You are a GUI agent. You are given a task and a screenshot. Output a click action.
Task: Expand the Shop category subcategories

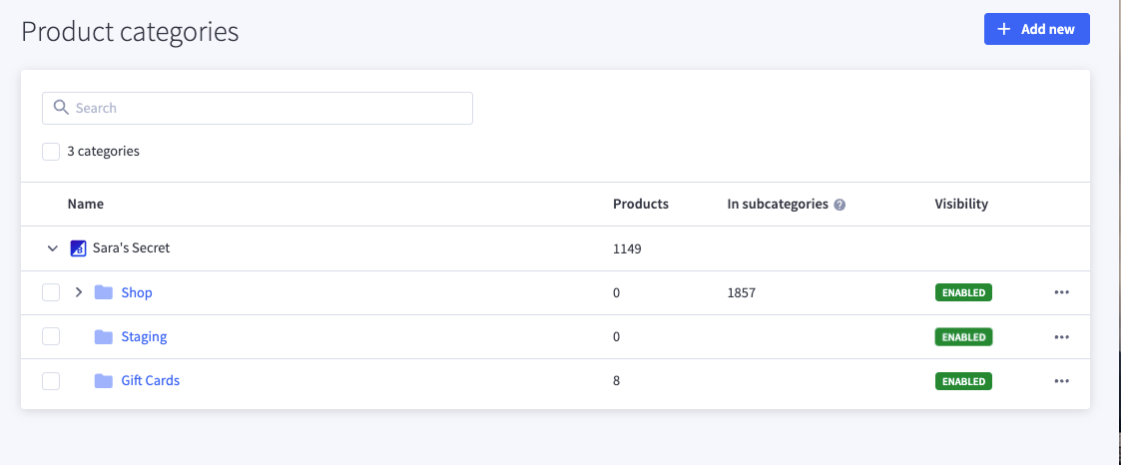[x=79, y=292]
